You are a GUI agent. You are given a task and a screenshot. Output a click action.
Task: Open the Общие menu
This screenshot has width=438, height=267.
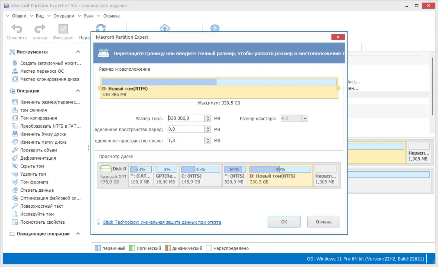click(19, 16)
